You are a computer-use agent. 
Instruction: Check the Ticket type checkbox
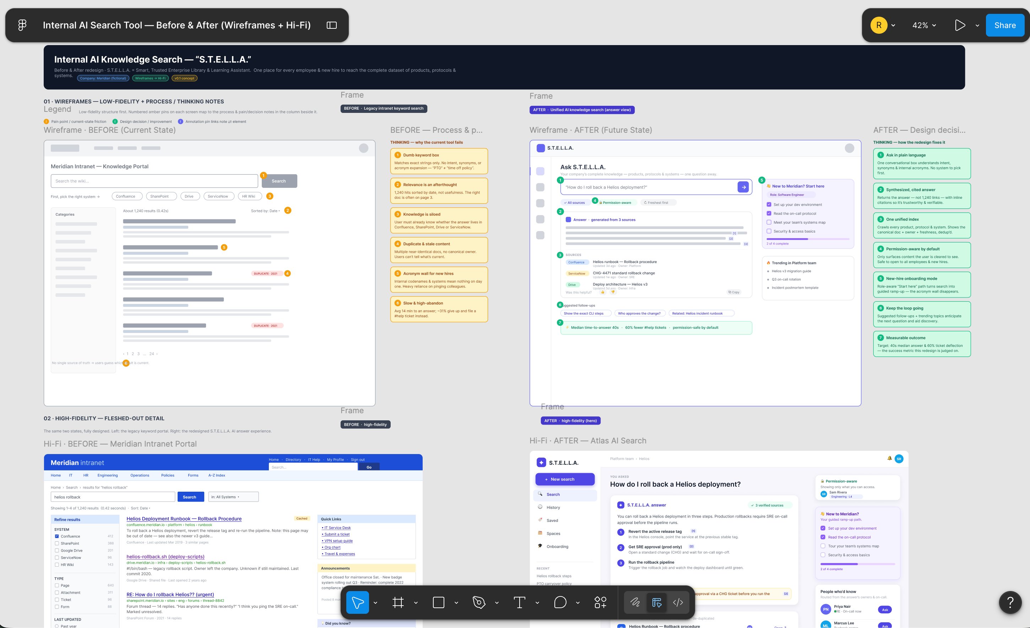pyautogui.click(x=57, y=600)
